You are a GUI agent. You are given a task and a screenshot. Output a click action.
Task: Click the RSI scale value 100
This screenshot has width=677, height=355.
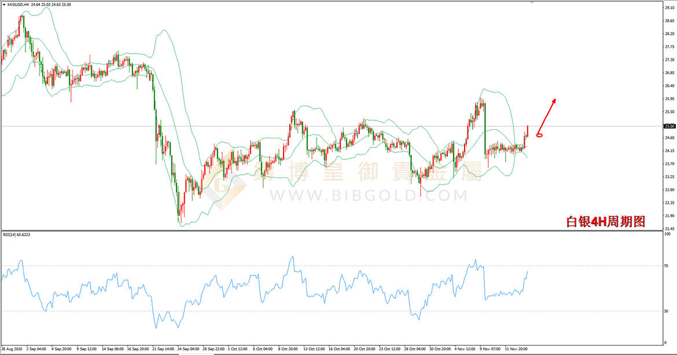(x=668, y=234)
